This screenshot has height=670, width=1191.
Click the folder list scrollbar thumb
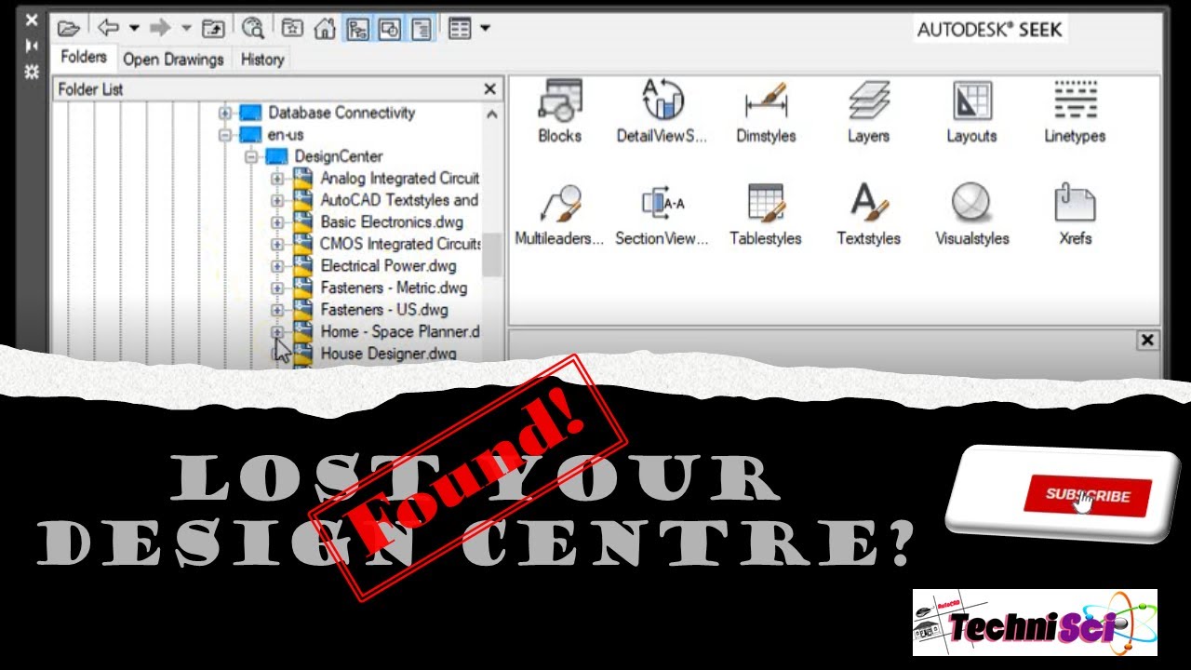point(491,254)
